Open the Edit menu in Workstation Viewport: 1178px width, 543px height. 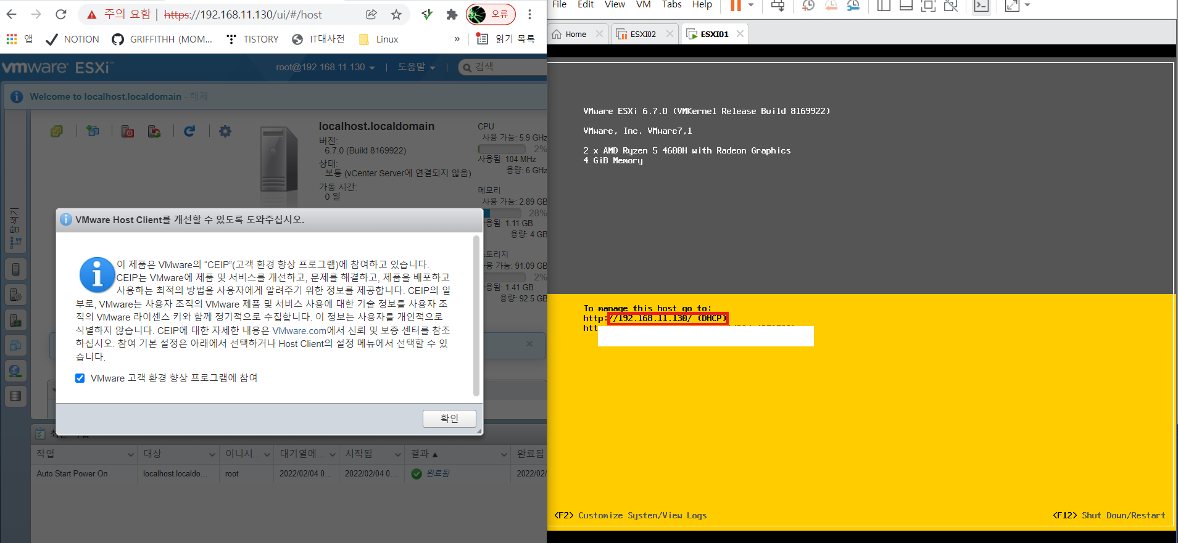[x=586, y=4]
